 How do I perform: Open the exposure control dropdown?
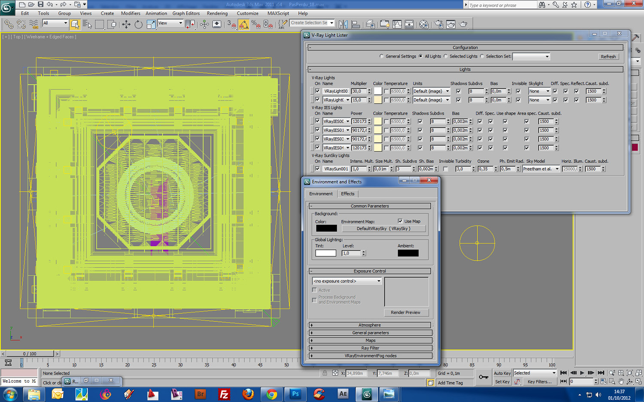pyautogui.click(x=347, y=281)
